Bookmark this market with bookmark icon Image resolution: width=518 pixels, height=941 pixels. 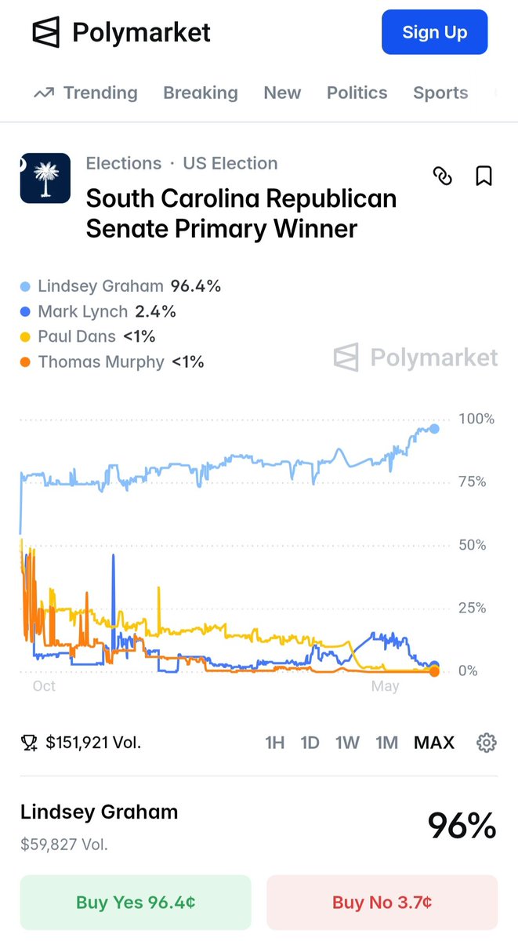[x=484, y=176]
